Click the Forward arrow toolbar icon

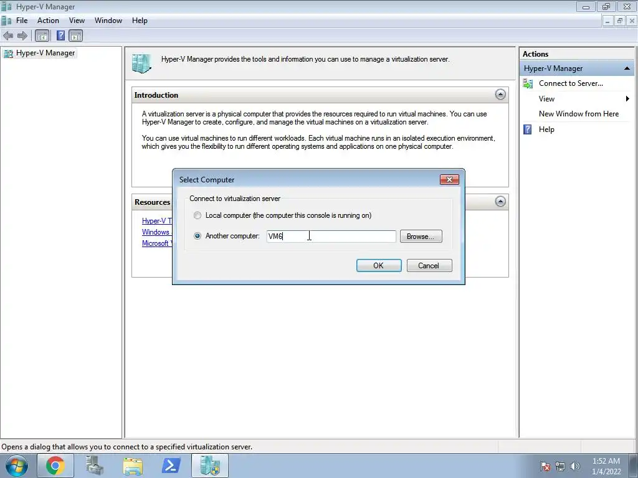coord(22,35)
